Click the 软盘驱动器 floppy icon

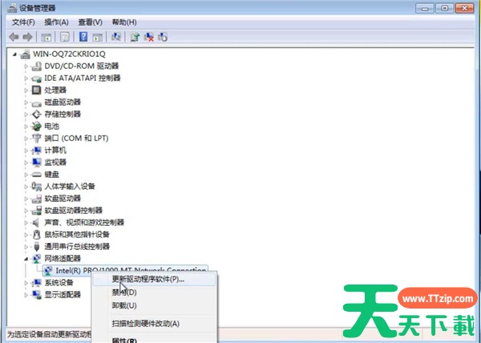click(x=37, y=198)
